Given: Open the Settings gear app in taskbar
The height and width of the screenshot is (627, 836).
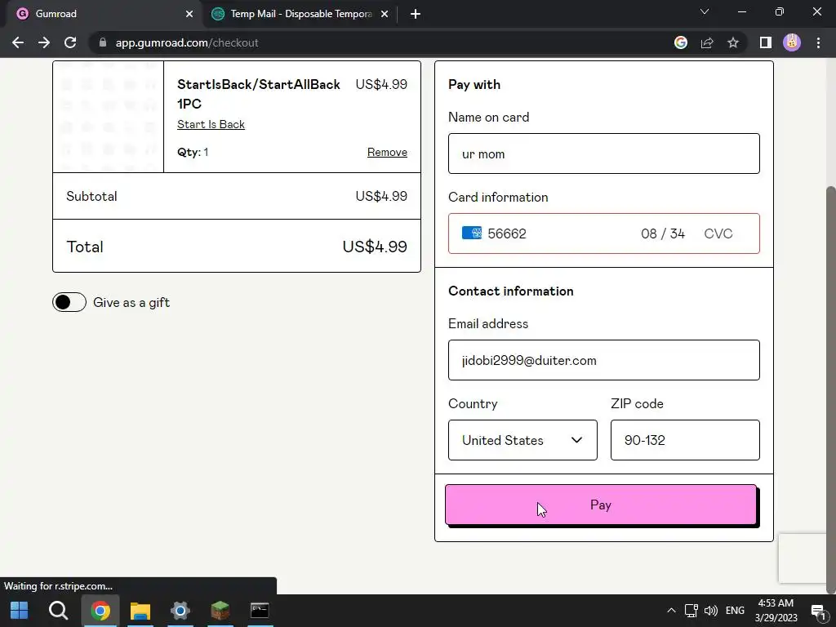Looking at the screenshot, I should (180, 611).
